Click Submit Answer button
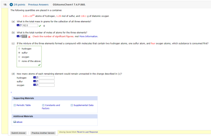Viewport: 211px width, 136px height. [18, 133]
